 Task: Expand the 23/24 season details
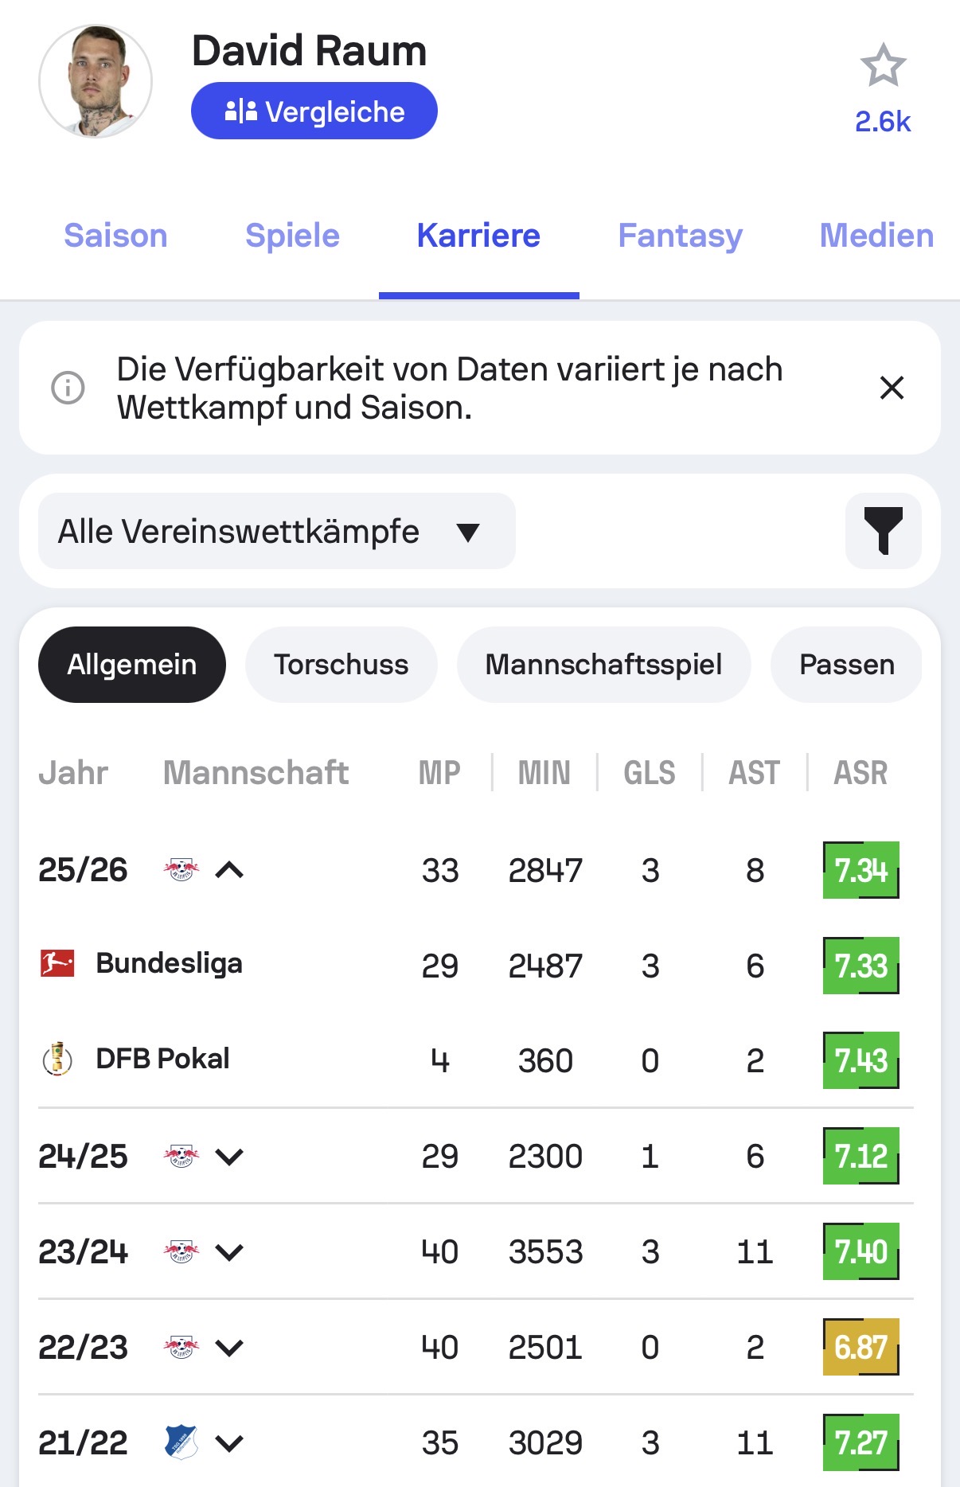coord(229,1252)
